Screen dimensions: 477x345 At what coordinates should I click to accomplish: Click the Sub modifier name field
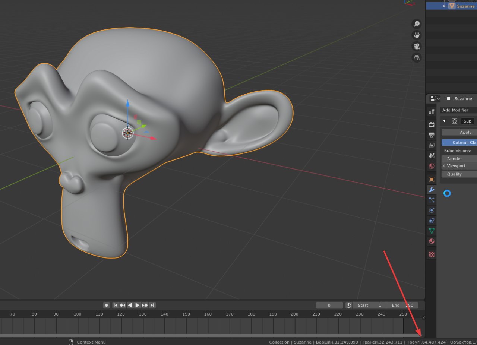click(x=467, y=121)
